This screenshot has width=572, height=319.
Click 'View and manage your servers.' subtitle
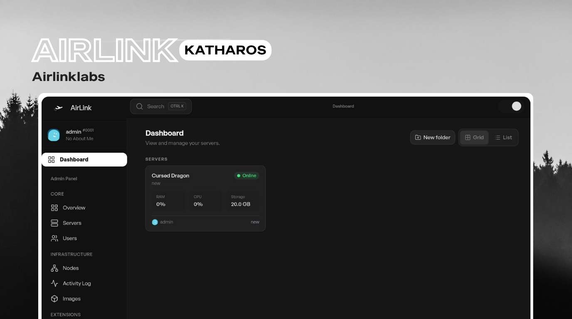(182, 143)
